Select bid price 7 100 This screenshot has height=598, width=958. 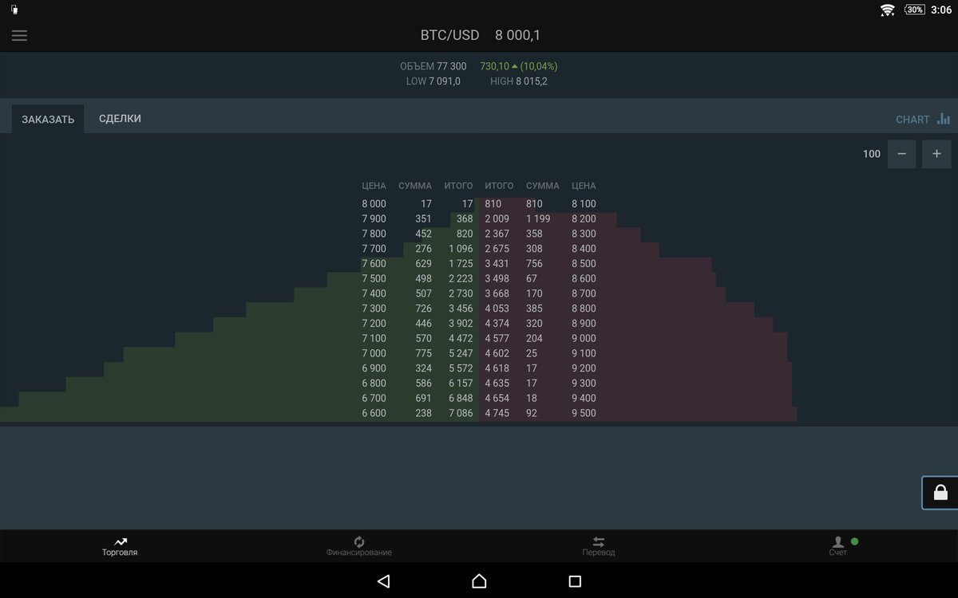coord(374,338)
